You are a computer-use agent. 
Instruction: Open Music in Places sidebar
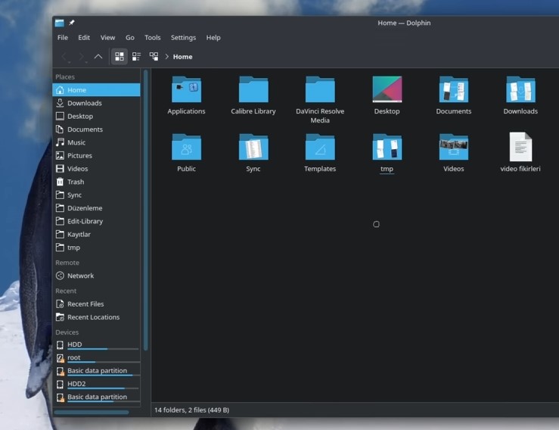(96, 142)
